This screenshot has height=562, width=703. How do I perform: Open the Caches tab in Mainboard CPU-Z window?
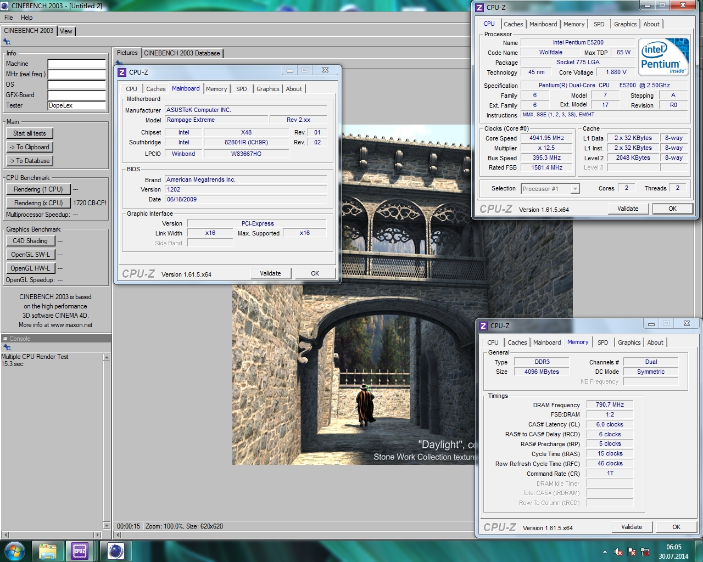tap(155, 89)
